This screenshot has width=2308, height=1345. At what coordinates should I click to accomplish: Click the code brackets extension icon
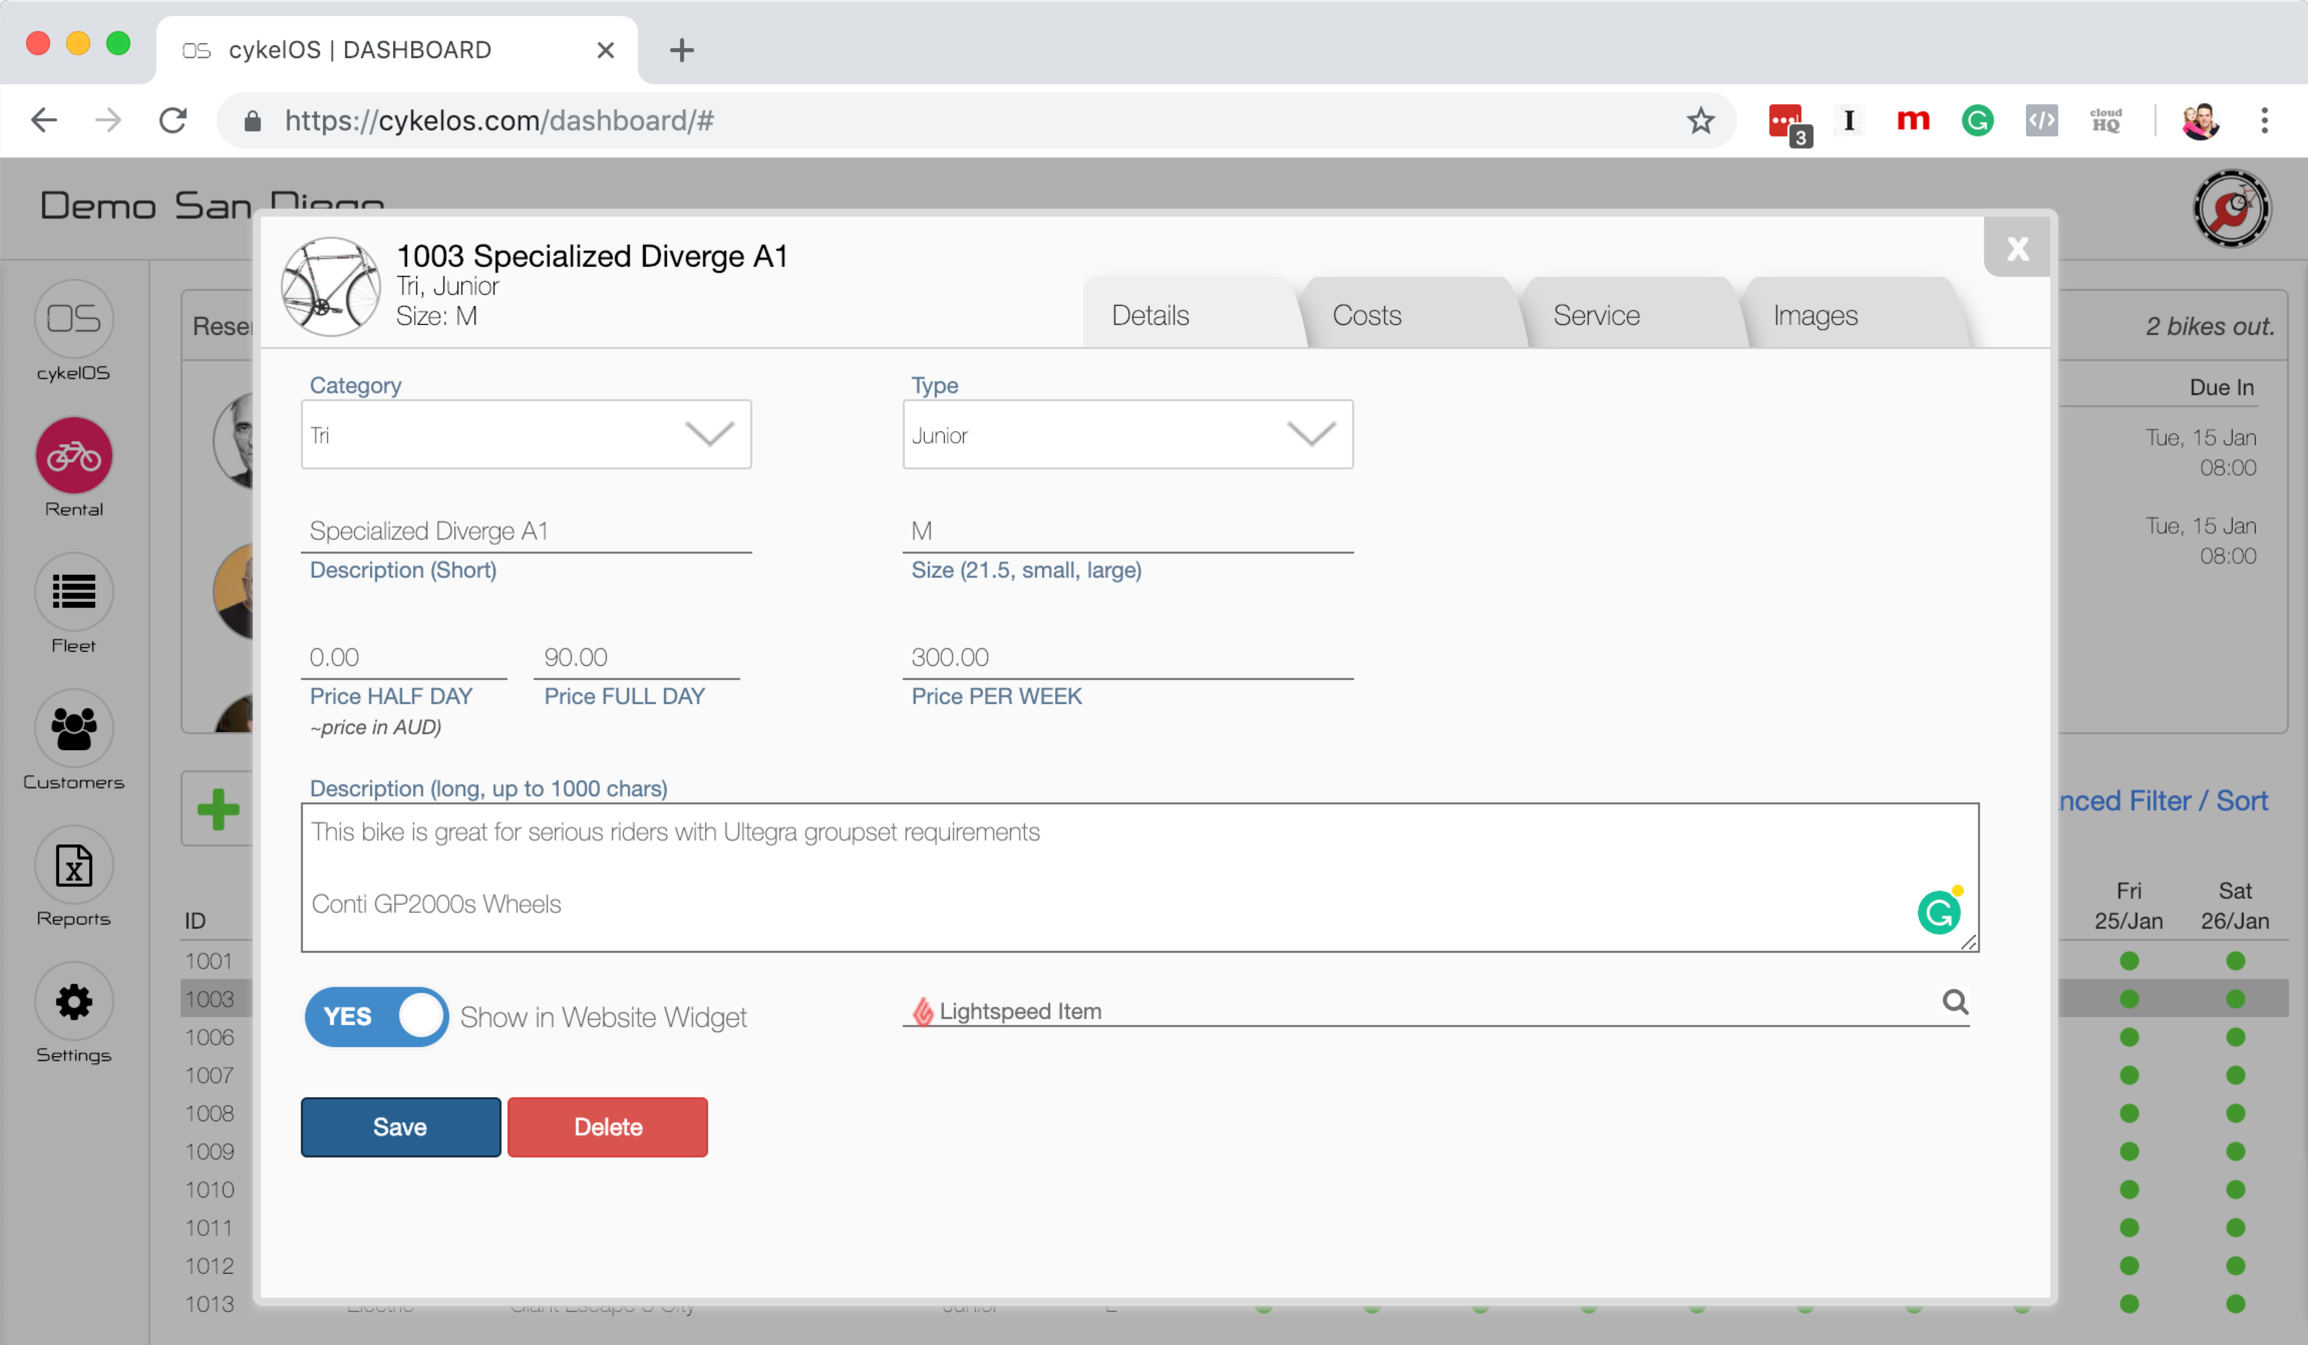(x=2042, y=120)
